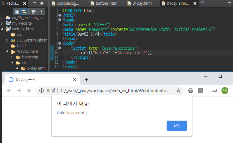
Task: Expand JRE System Library node
Action: (x=7, y=40)
